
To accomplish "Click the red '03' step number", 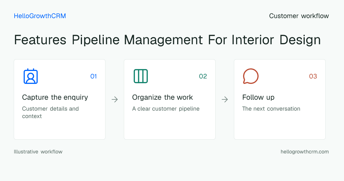I will click(x=313, y=76).
